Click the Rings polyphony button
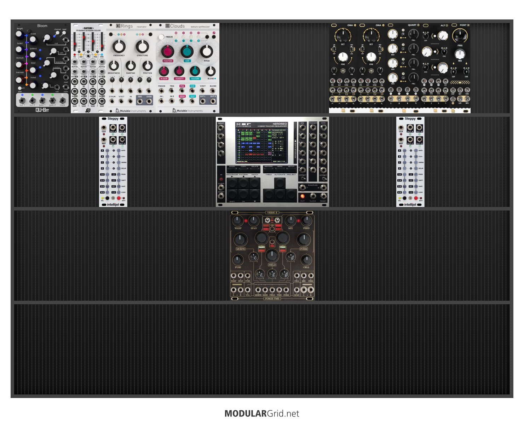524x421 pixels. pos(111,34)
